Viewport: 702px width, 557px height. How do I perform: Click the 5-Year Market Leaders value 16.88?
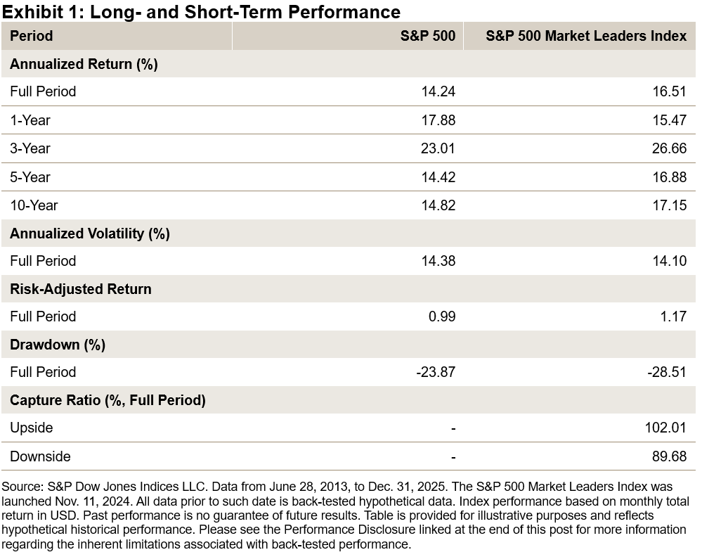668,177
